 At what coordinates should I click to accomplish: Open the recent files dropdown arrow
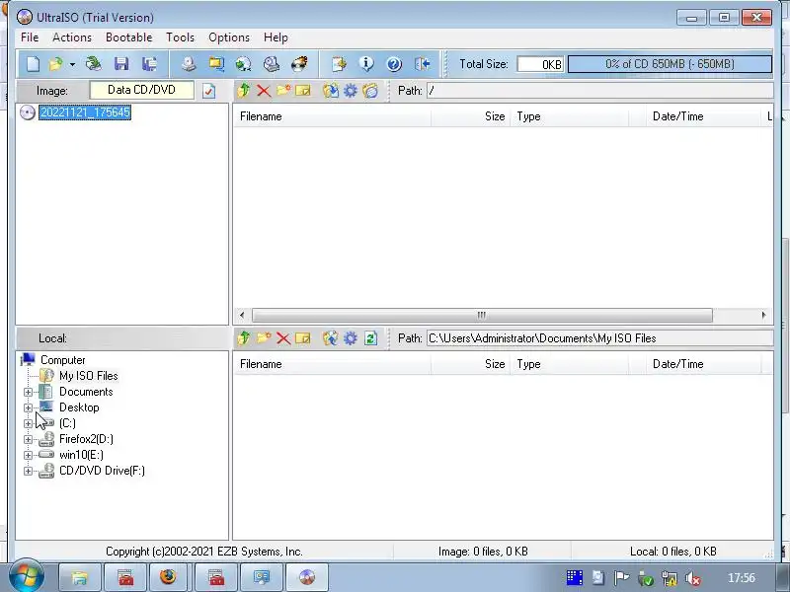(x=72, y=64)
